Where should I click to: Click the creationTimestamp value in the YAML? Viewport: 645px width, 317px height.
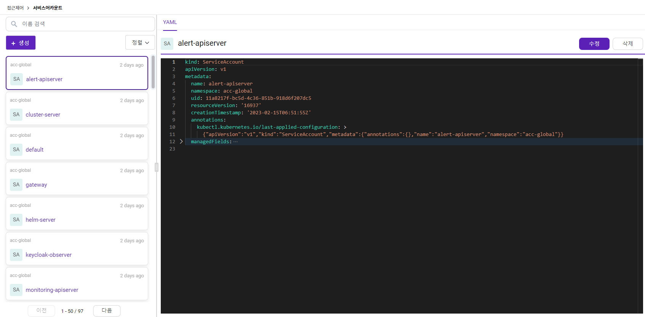point(279,112)
